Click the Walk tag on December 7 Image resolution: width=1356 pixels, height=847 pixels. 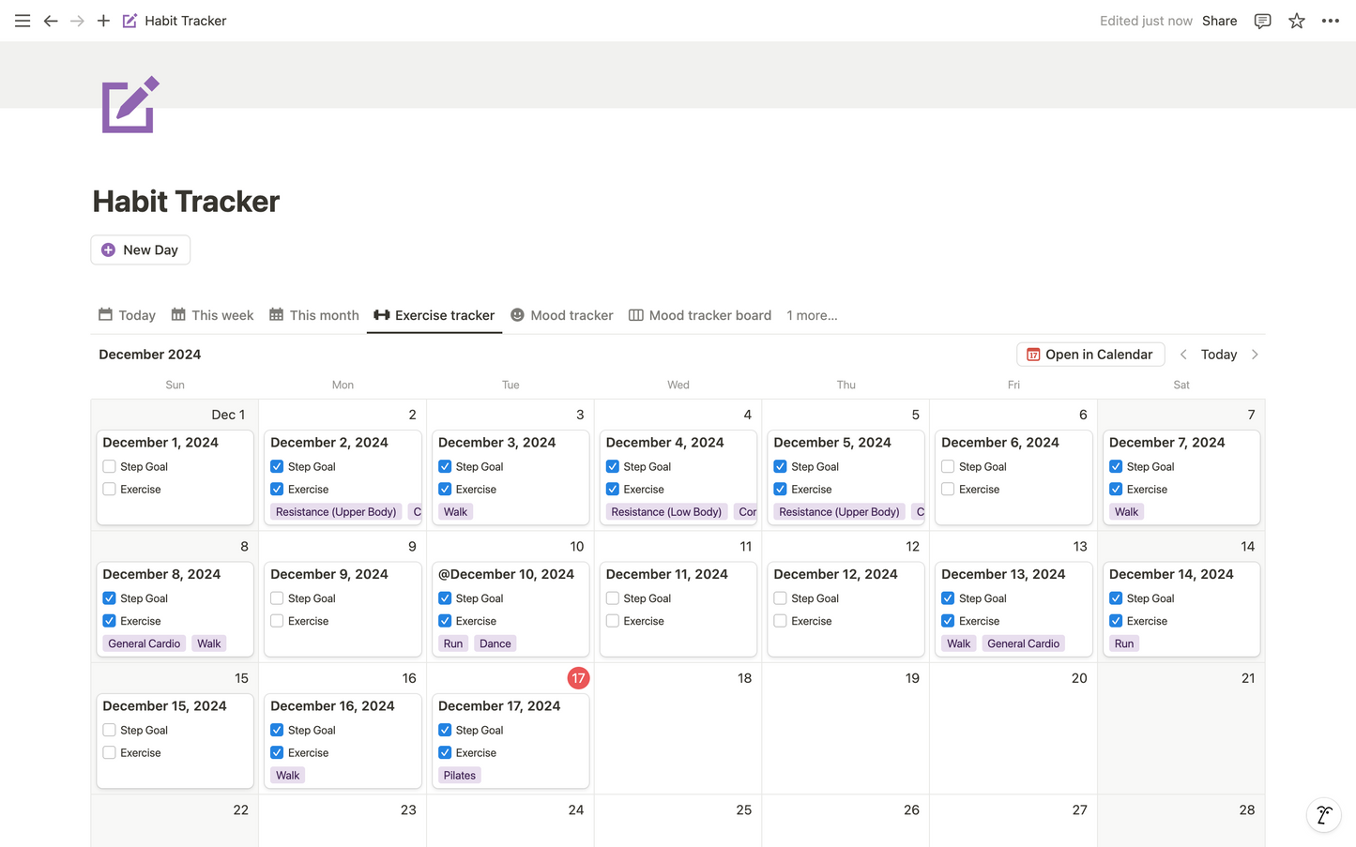pos(1126,512)
